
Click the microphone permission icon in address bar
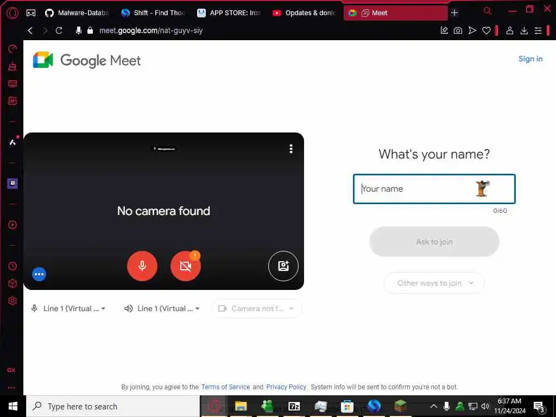[x=79, y=30]
